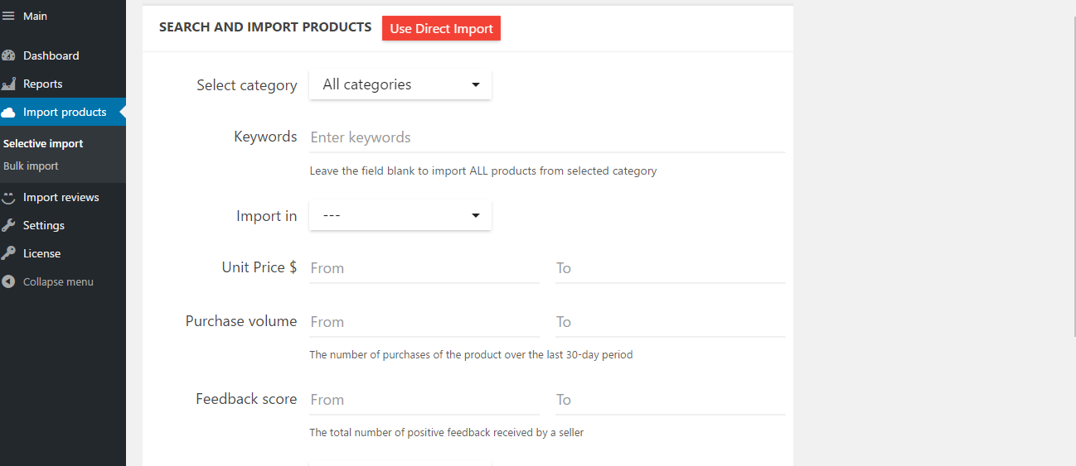Click the Reports chart icon

point(9,84)
